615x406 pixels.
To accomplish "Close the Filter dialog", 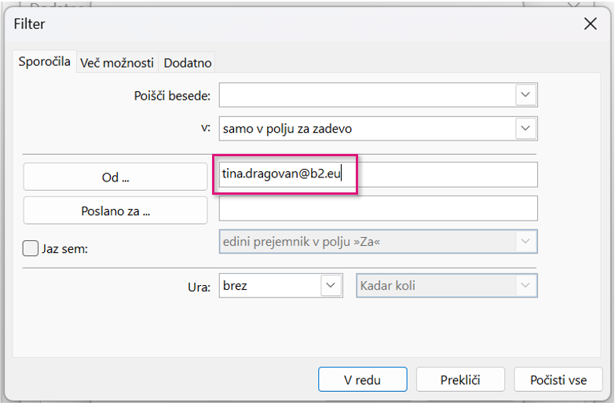I will point(591,24).
